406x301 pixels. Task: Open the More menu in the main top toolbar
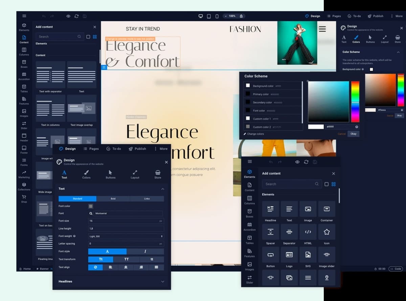[x=397, y=16]
